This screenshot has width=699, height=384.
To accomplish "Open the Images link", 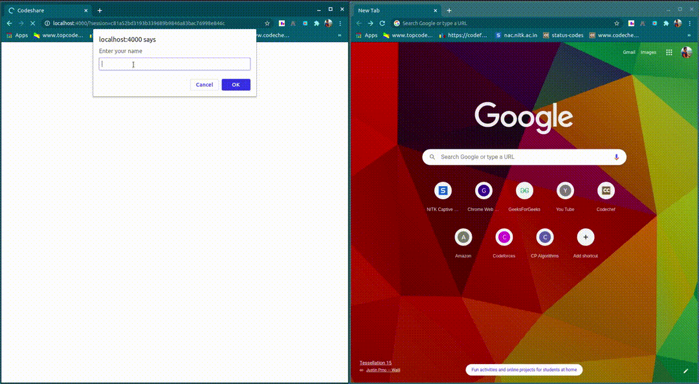I will click(648, 52).
